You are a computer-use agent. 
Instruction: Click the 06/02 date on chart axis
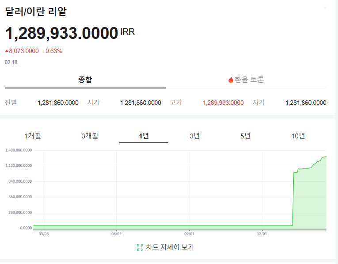116,234
